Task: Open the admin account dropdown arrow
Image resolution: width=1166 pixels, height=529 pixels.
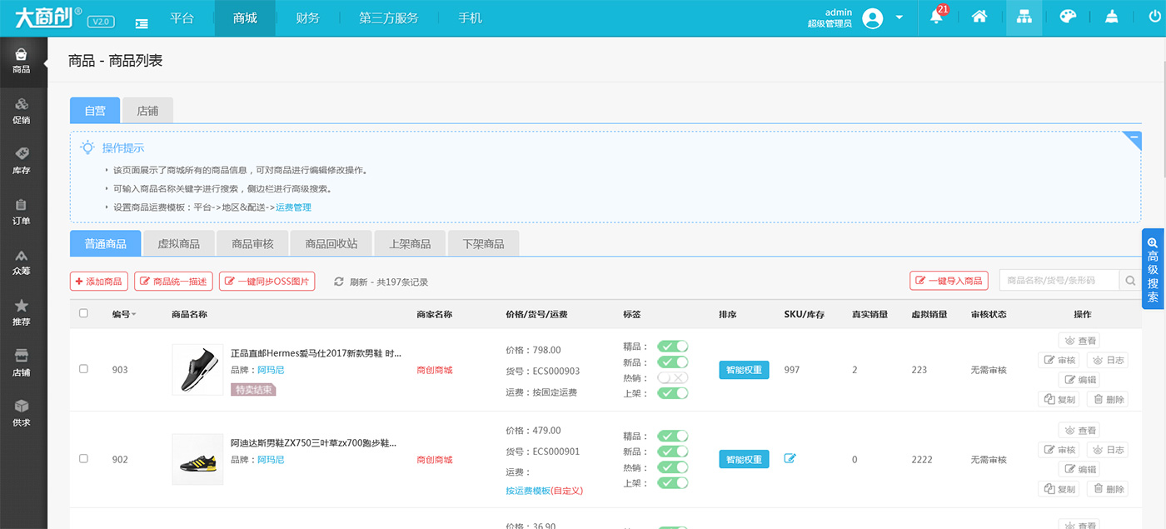Action: pyautogui.click(x=898, y=17)
